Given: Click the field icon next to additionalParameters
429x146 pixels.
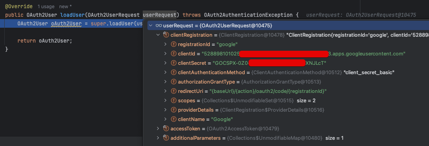Looking at the screenshot, I should (x=166, y=137).
